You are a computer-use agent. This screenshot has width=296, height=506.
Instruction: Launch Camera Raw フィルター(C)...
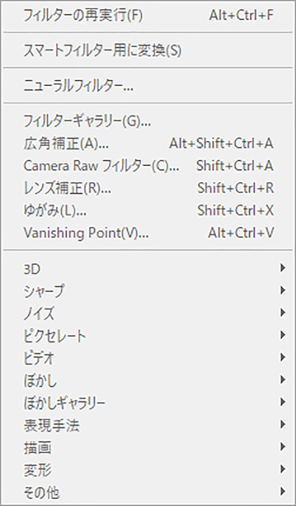pos(101,166)
